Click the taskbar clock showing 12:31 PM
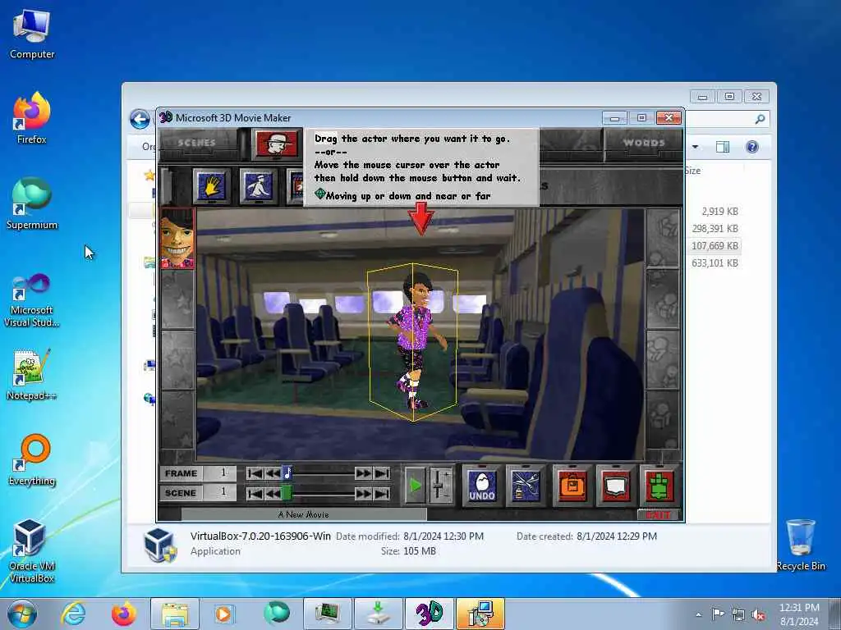This screenshot has width=841, height=630. coord(799,614)
